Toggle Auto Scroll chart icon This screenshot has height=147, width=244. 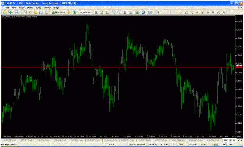click(125, 12)
